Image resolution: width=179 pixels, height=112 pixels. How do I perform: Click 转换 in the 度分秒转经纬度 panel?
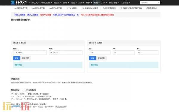pos(92,58)
